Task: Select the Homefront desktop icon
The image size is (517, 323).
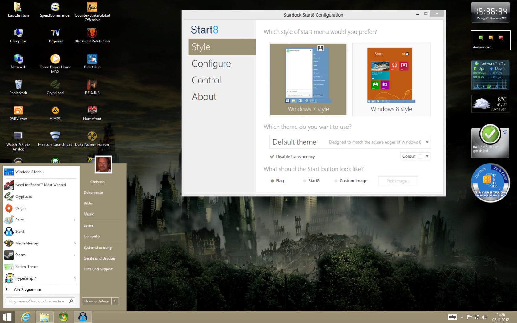Action: pos(92,114)
